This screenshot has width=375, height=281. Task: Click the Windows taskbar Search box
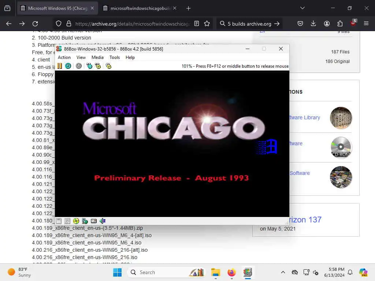tap(167, 272)
